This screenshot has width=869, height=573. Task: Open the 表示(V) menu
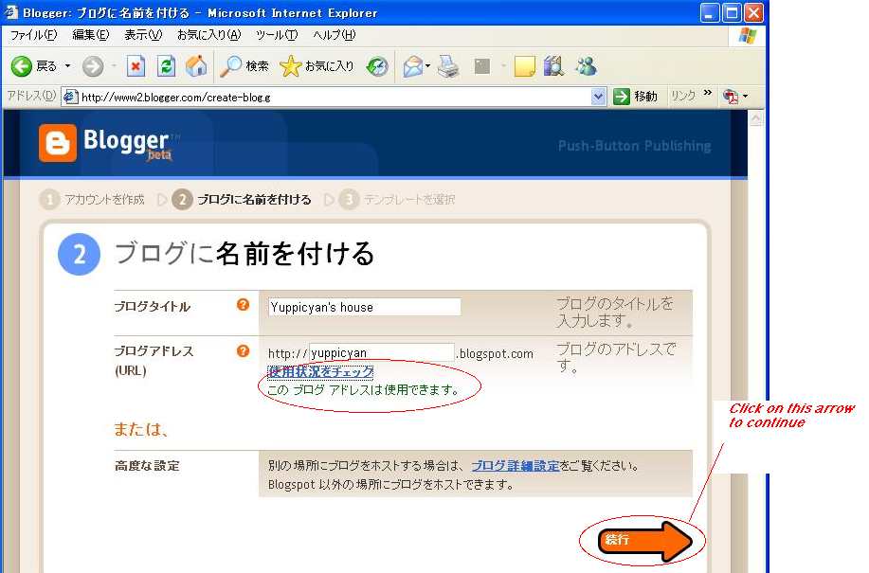pyautogui.click(x=143, y=35)
